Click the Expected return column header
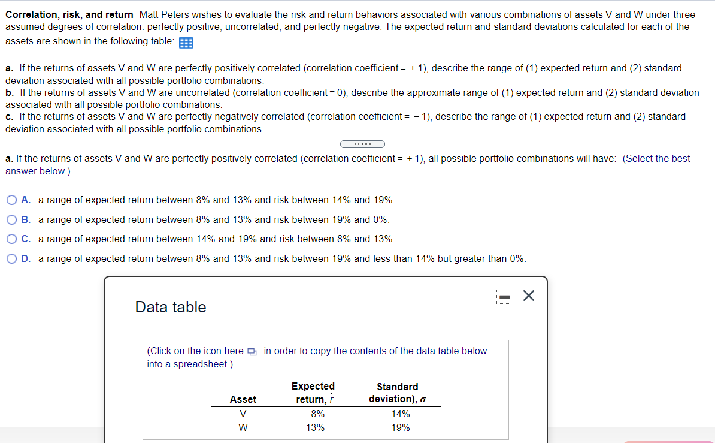 313,393
